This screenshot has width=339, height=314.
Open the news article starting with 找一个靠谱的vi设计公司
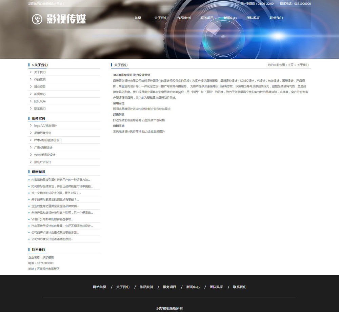tap(56, 193)
